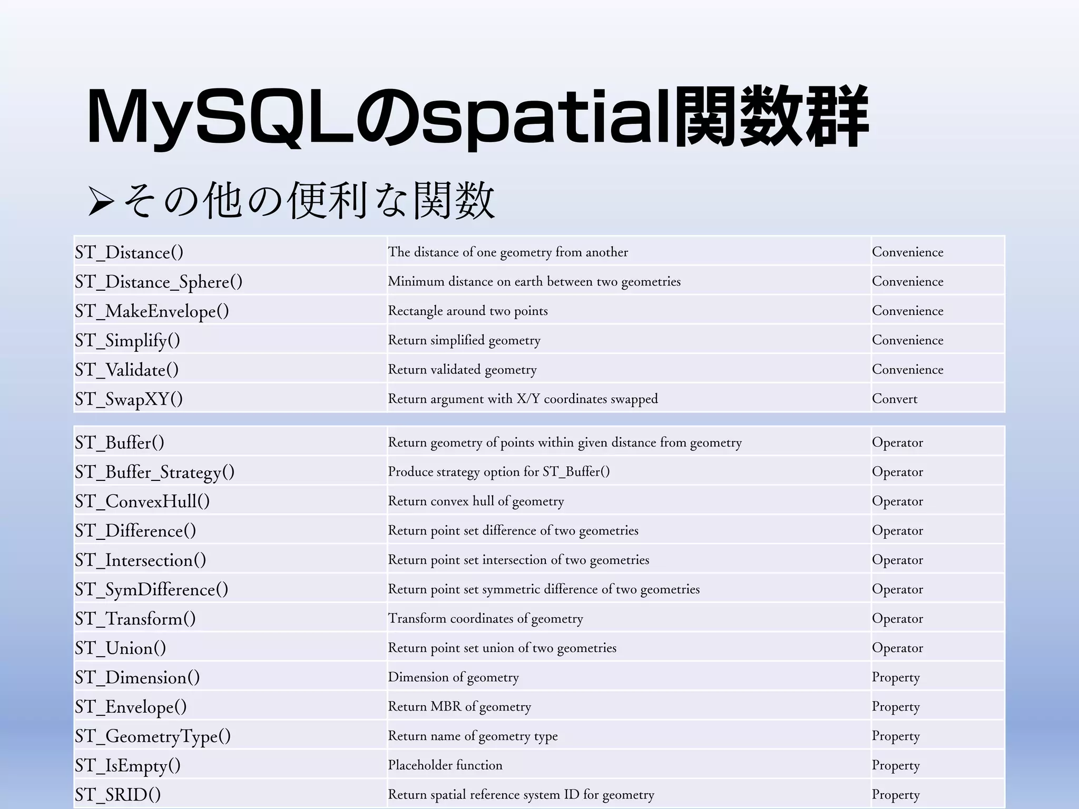Click Property in the ST_Envelope() row

[896, 707]
